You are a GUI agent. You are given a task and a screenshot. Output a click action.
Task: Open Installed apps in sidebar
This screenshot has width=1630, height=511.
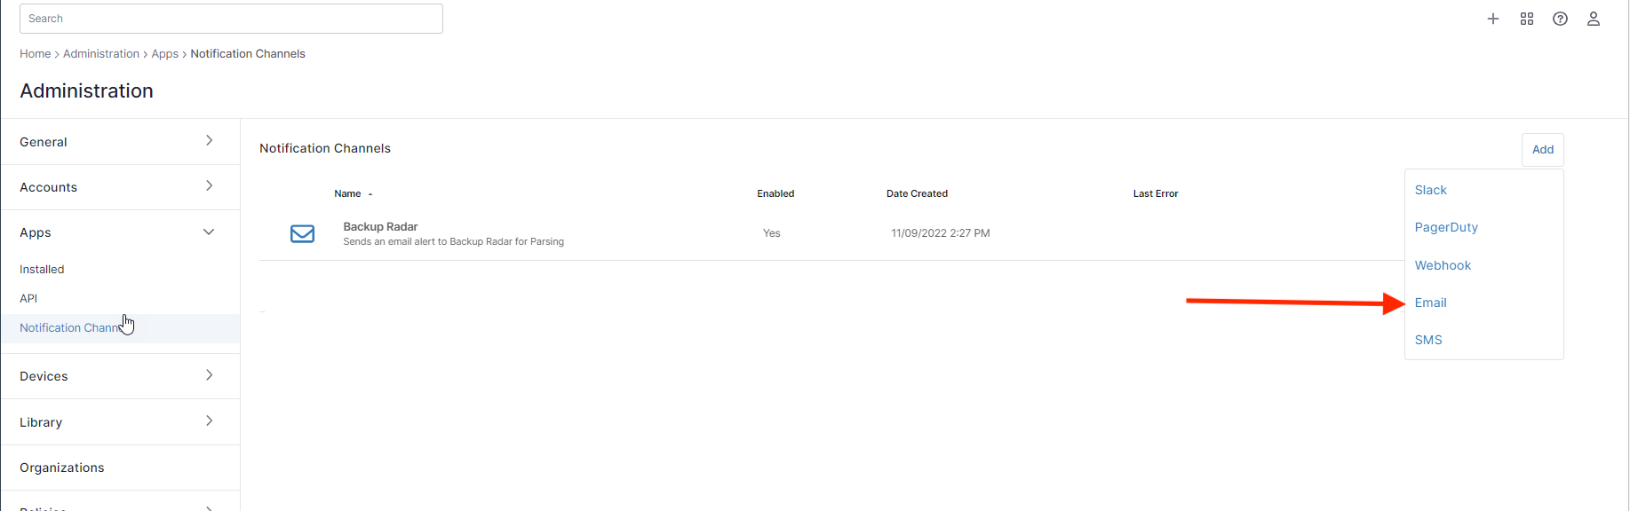click(42, 270)
